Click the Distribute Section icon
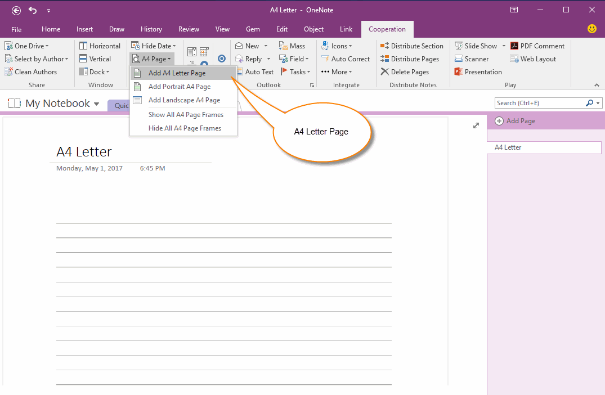The width and height of the screenshot is (605, 395). pyautogui.click(x=385, y=46)
